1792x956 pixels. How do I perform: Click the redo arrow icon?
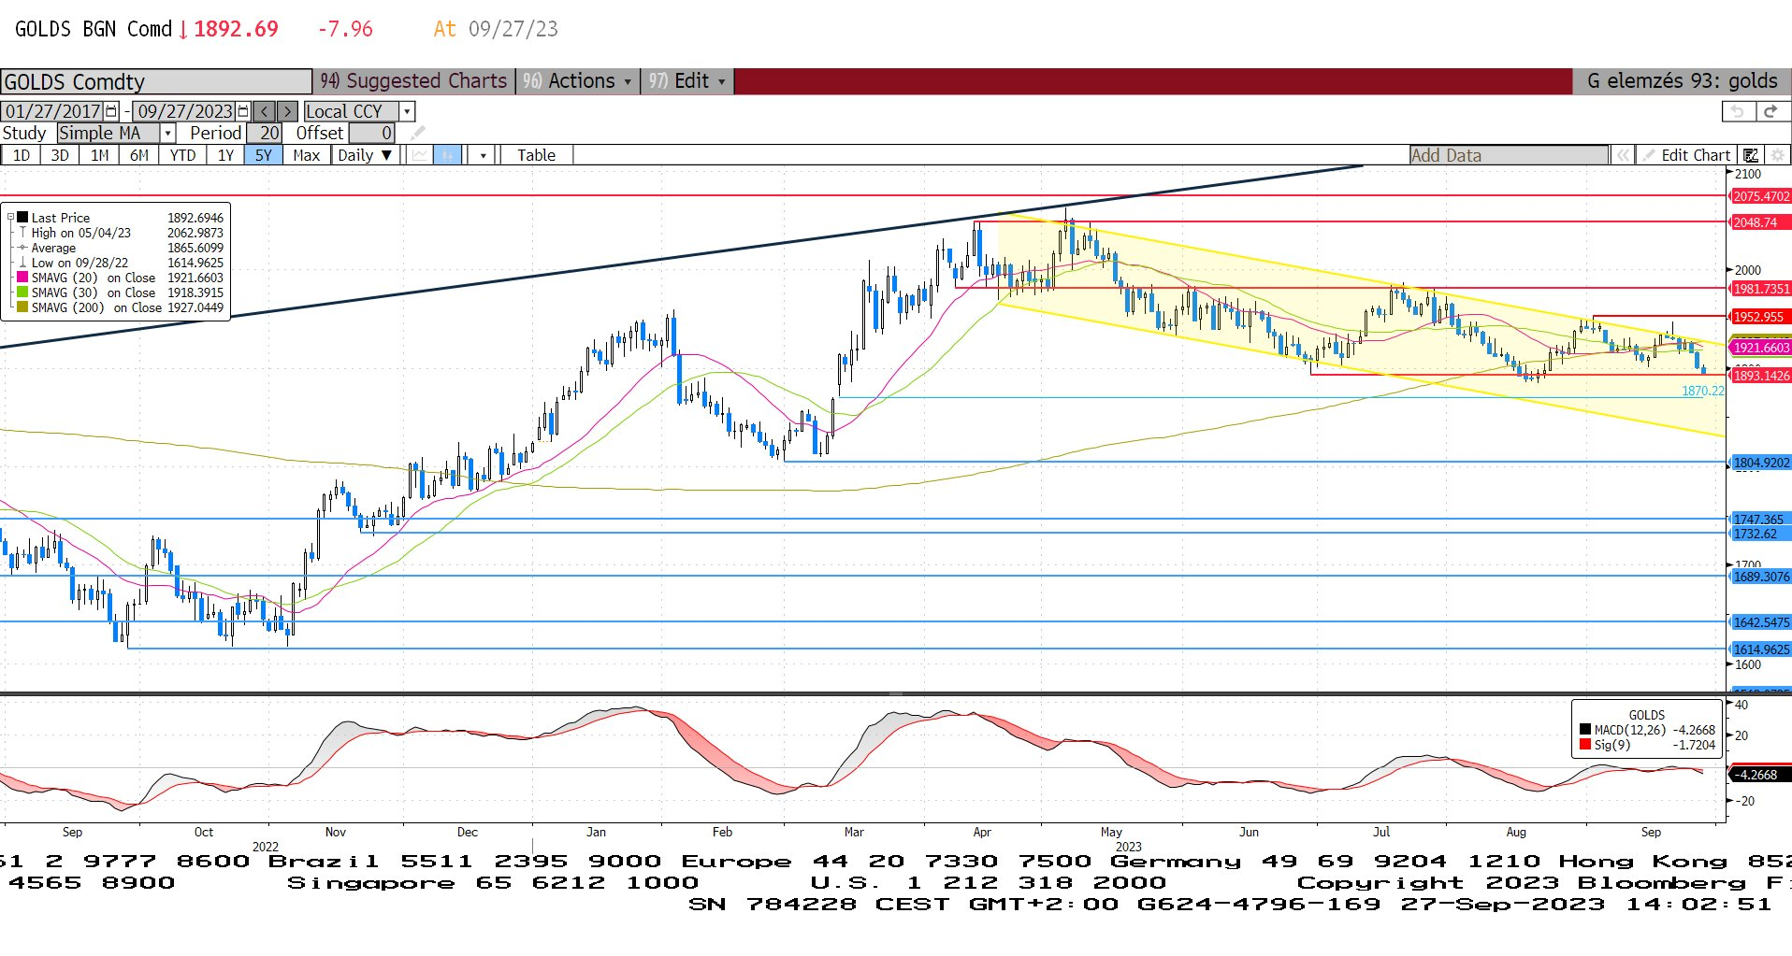tap(1770, 111)
